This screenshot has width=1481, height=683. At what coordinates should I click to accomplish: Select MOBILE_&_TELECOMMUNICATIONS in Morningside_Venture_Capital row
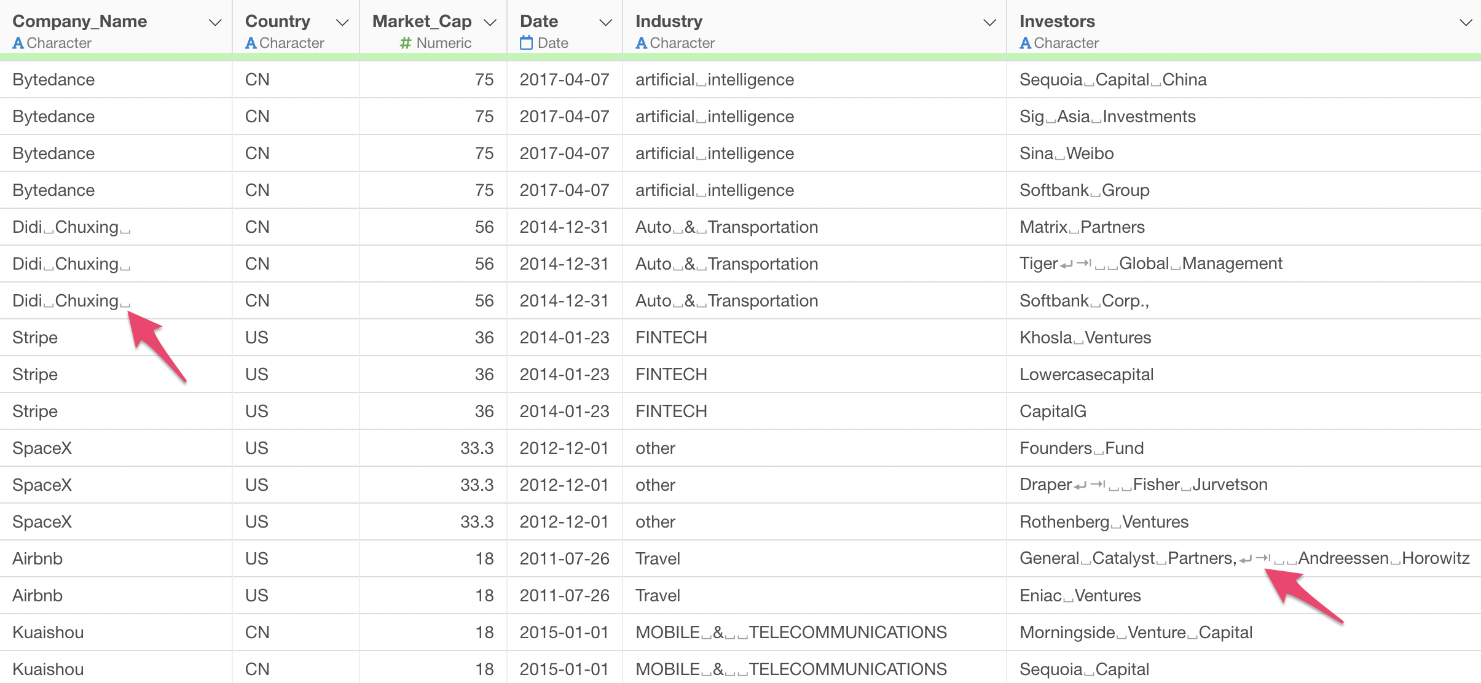[815, 633]
